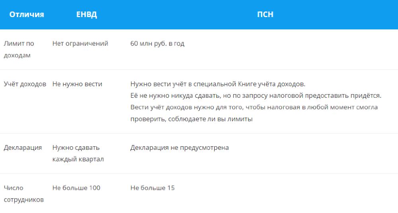398x213 pixels.
Task: Click the line 'проверить, соблюдаете ли вы лимиты'
Action: coord(191,119)
